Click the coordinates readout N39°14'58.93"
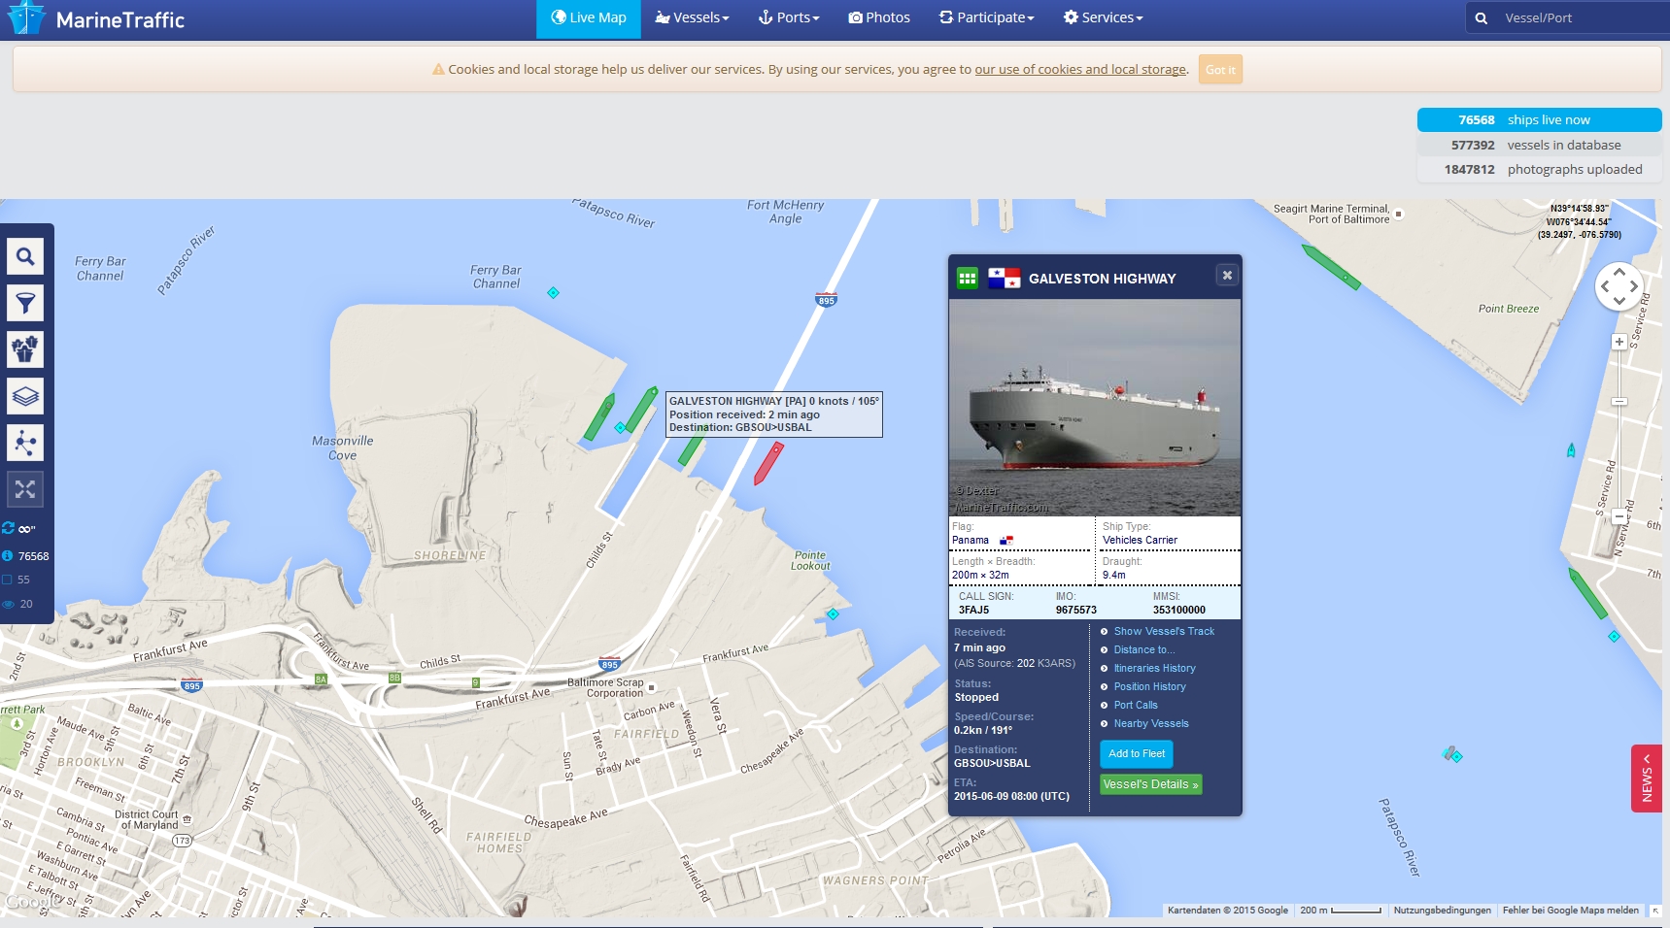The image size is (1670, 928). (x=1579, y=209)
